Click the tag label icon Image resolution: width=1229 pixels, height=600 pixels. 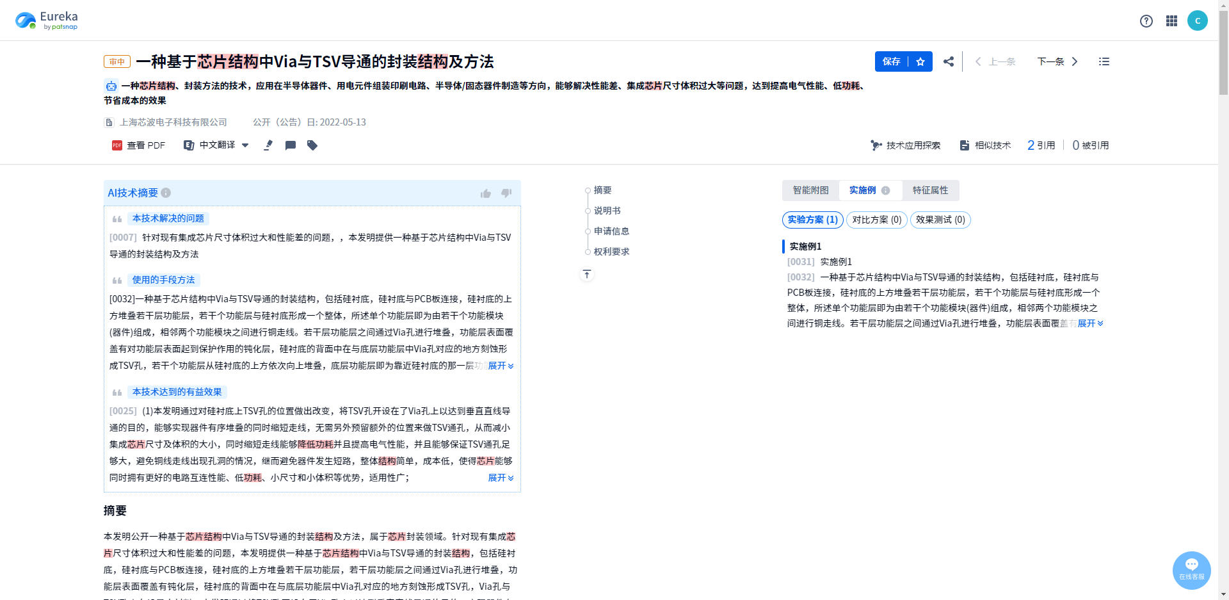pos(312,145)
